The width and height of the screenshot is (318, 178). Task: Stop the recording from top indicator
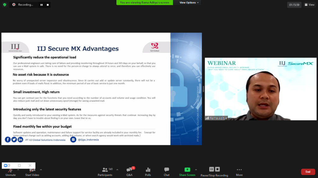48,5
